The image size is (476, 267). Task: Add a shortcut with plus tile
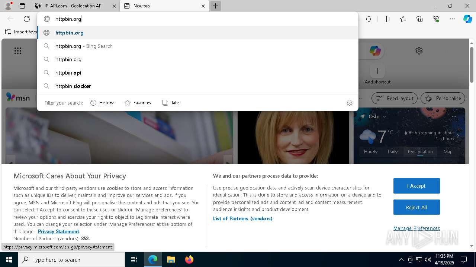[x=377, y=71]
